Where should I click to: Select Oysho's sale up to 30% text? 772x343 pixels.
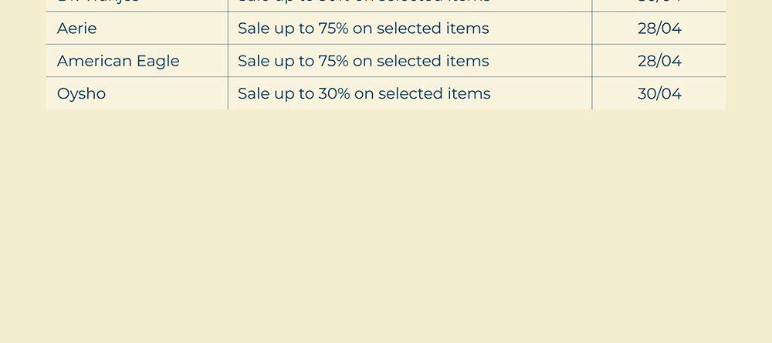pos(364,93)
